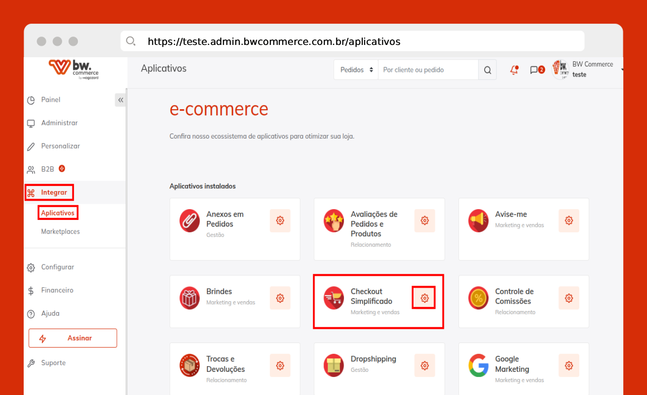Open the Suporte link in sidebar

pyautogui.click(x=53, y=363)
